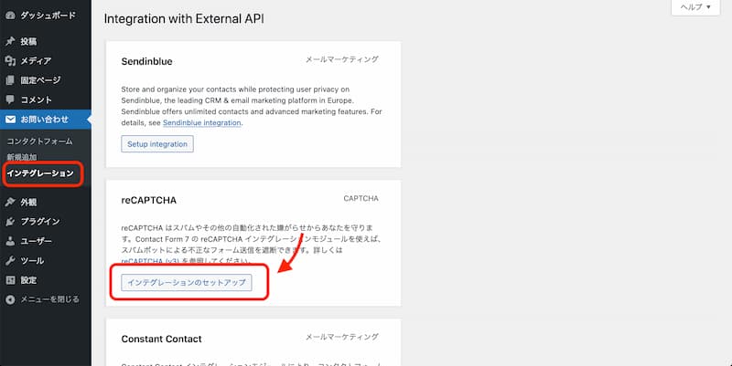Select the お問い合わせ menu item
Image resolution: width=732 pixels, height=366 pixels.
pyautogui.click(x=46, y=120)
